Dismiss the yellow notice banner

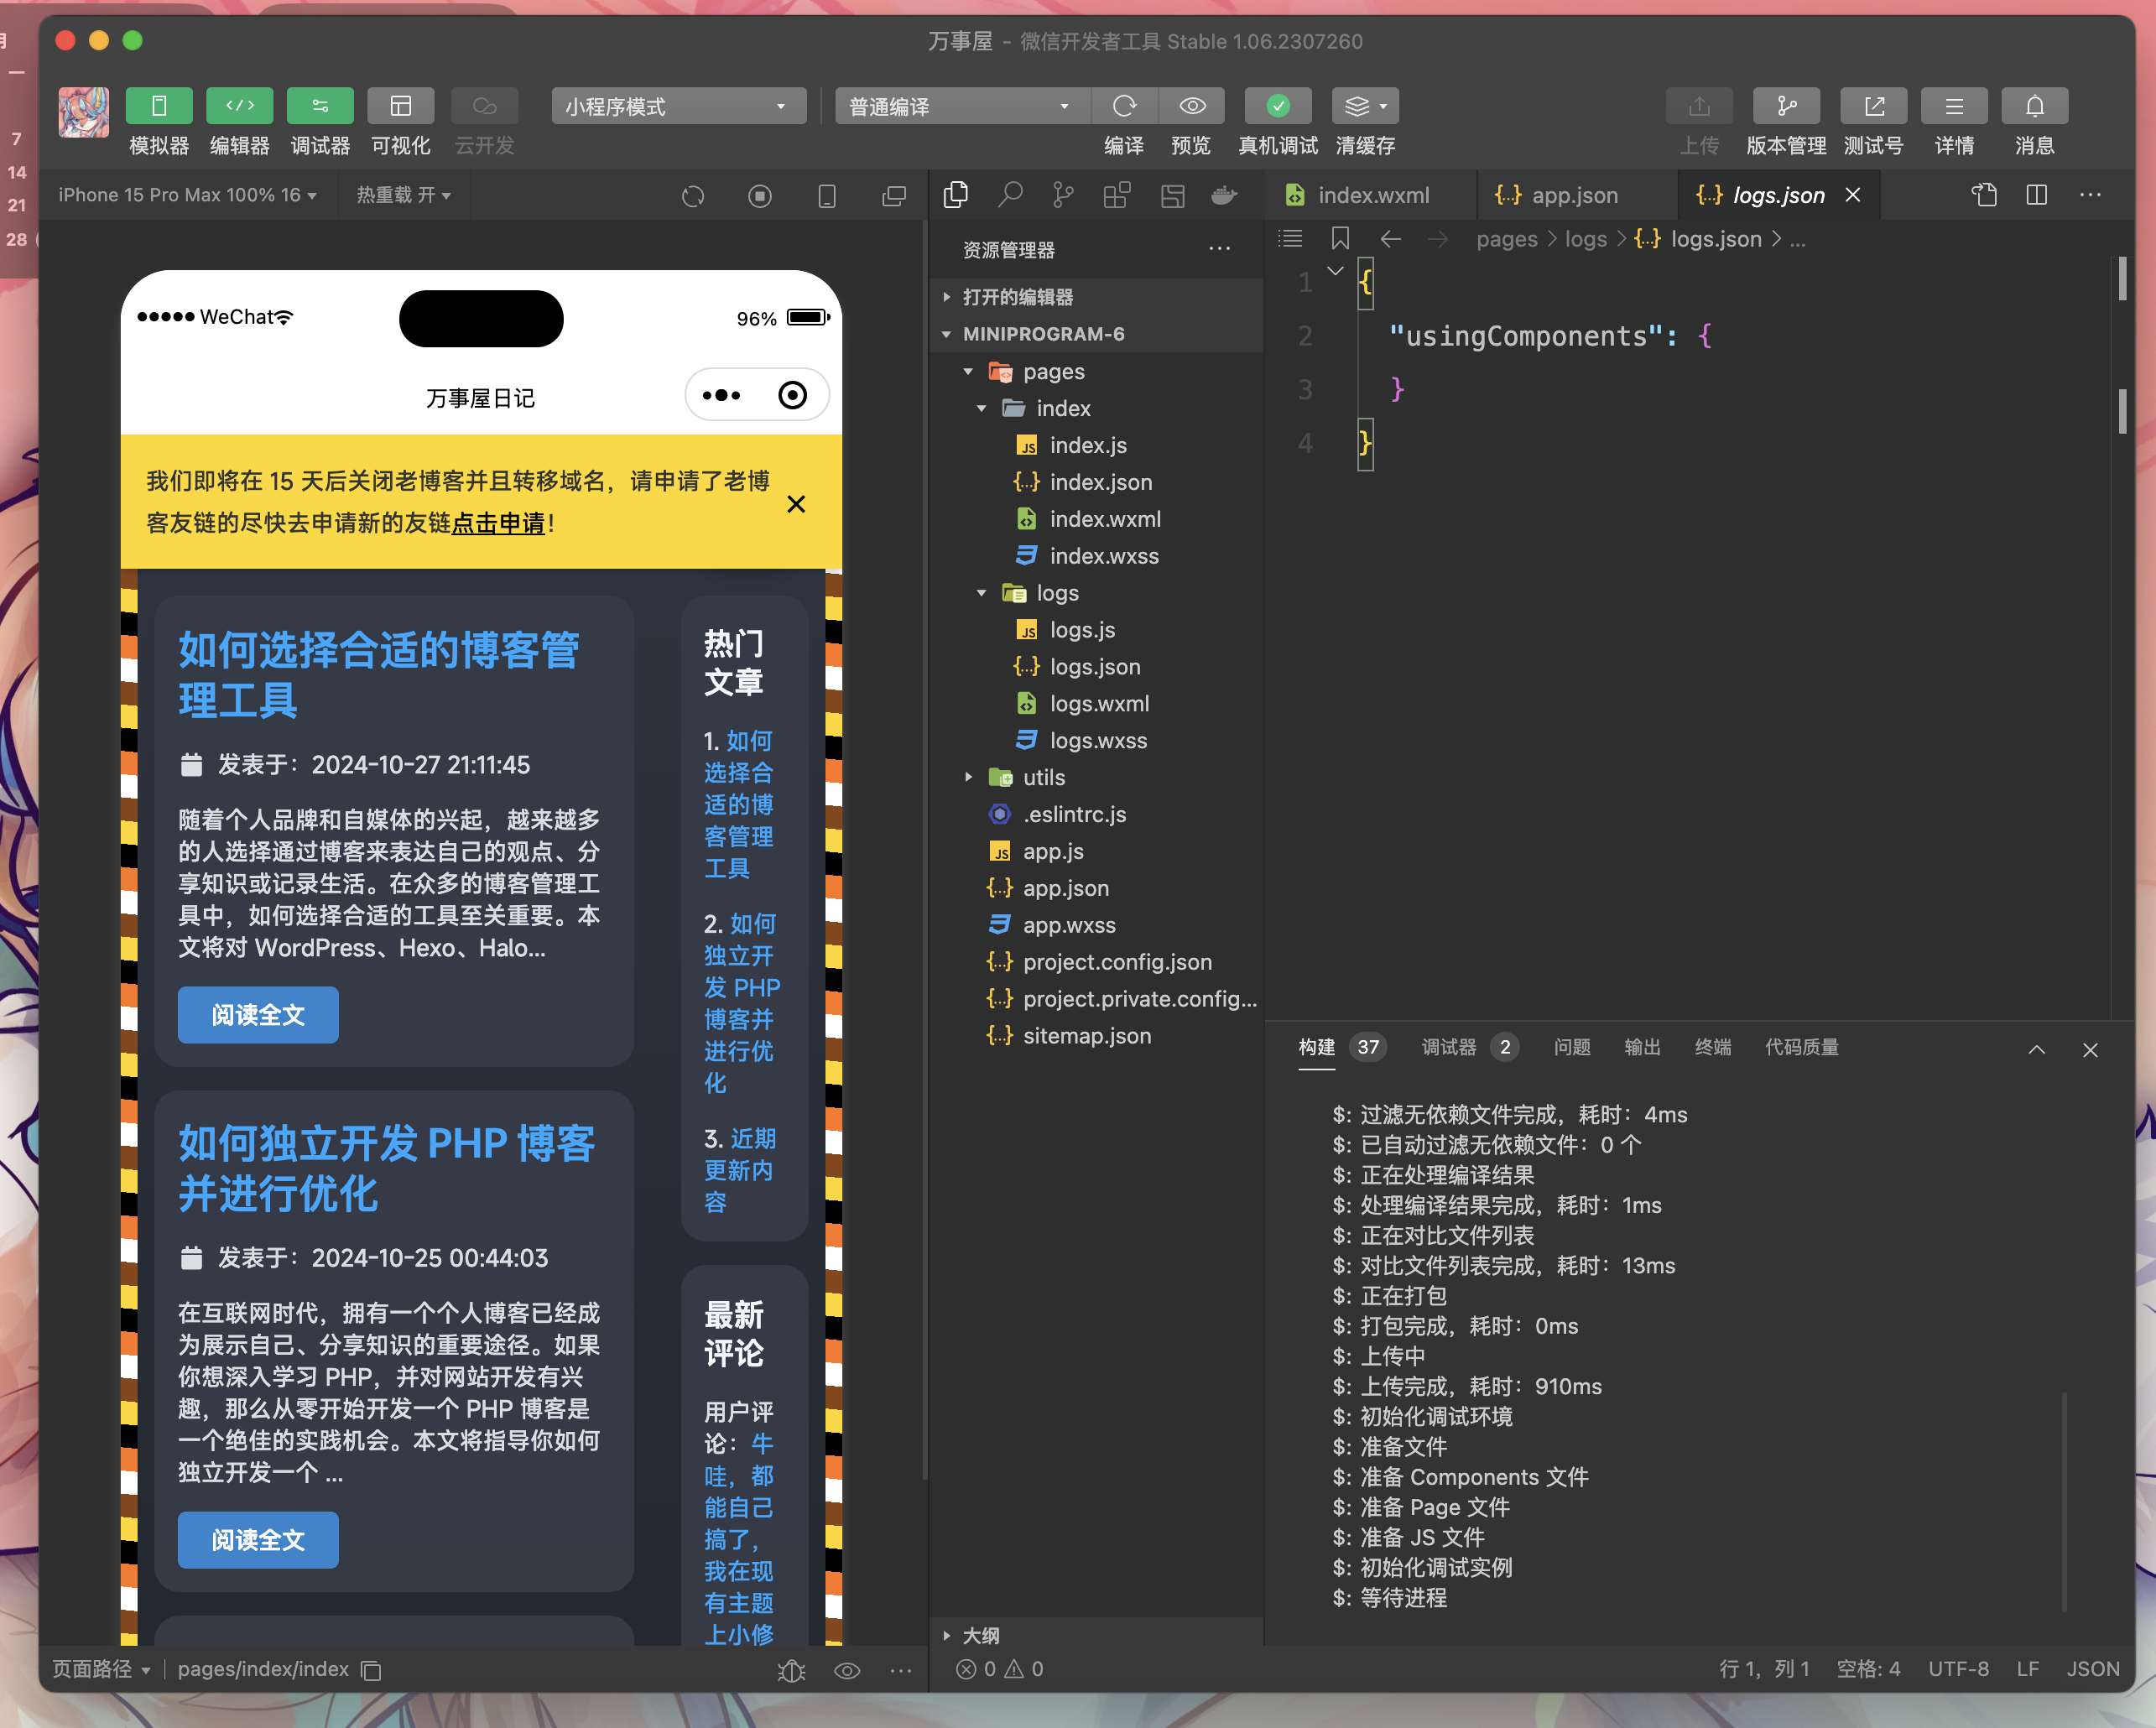[796, 504]
